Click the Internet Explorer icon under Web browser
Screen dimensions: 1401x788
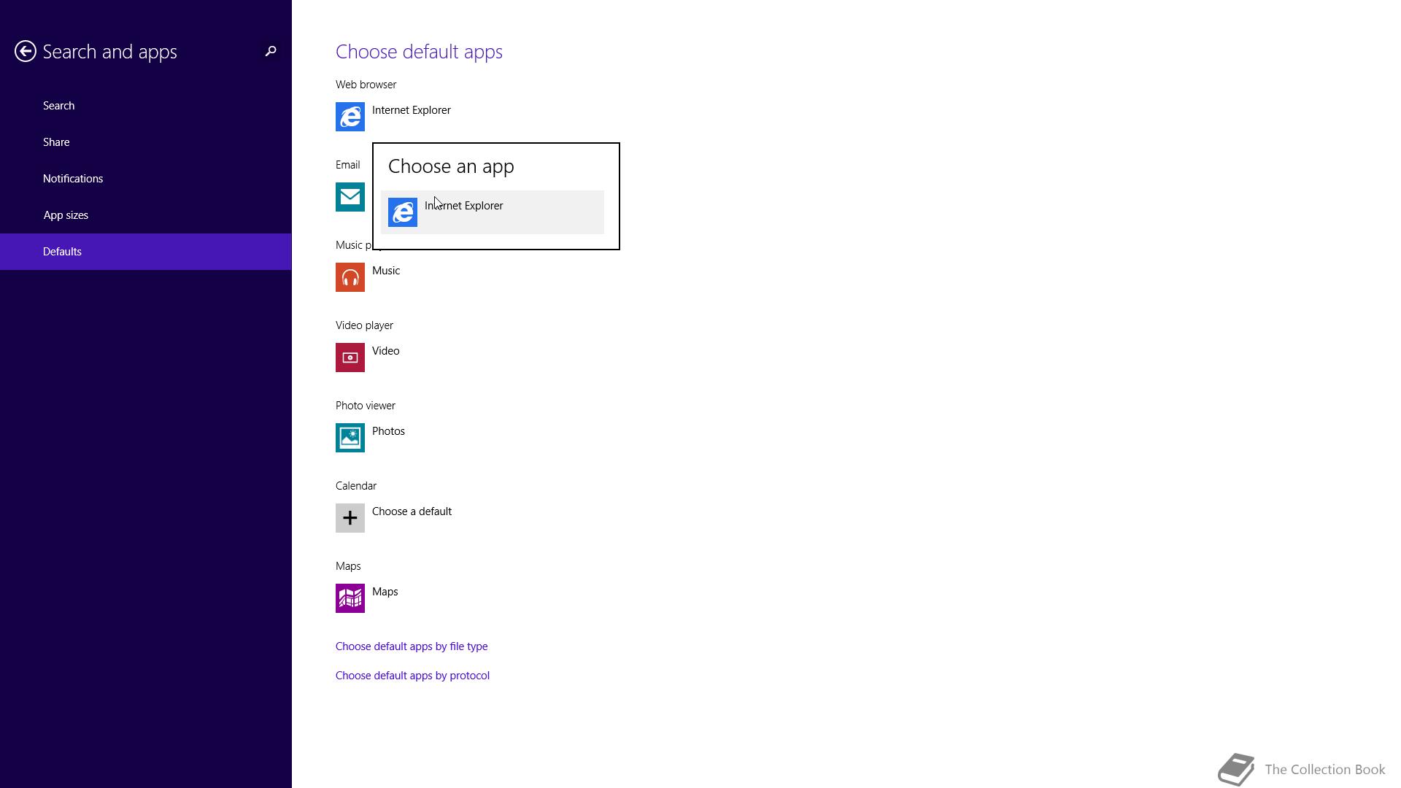click(x=350, y=117)
